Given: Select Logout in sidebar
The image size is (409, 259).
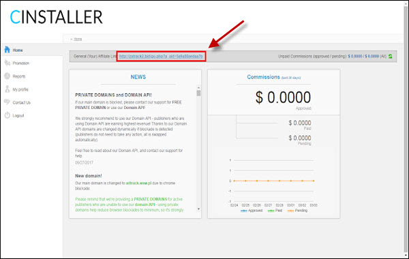Looking at the screenshot, I should point(18,116).
